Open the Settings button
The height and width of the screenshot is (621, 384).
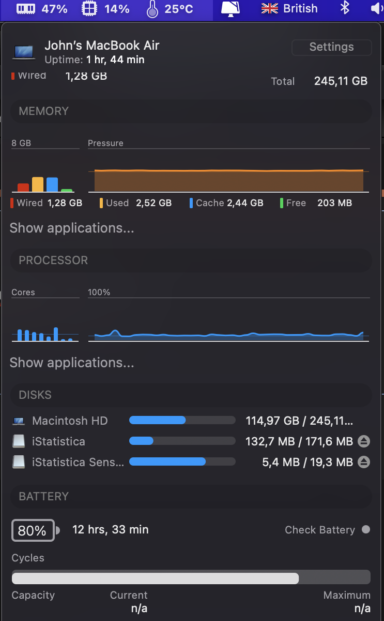click(331, 47)
